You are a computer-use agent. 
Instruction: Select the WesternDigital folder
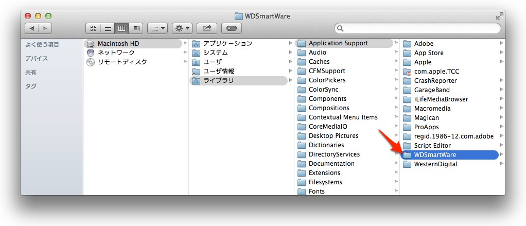click(449, 164)
